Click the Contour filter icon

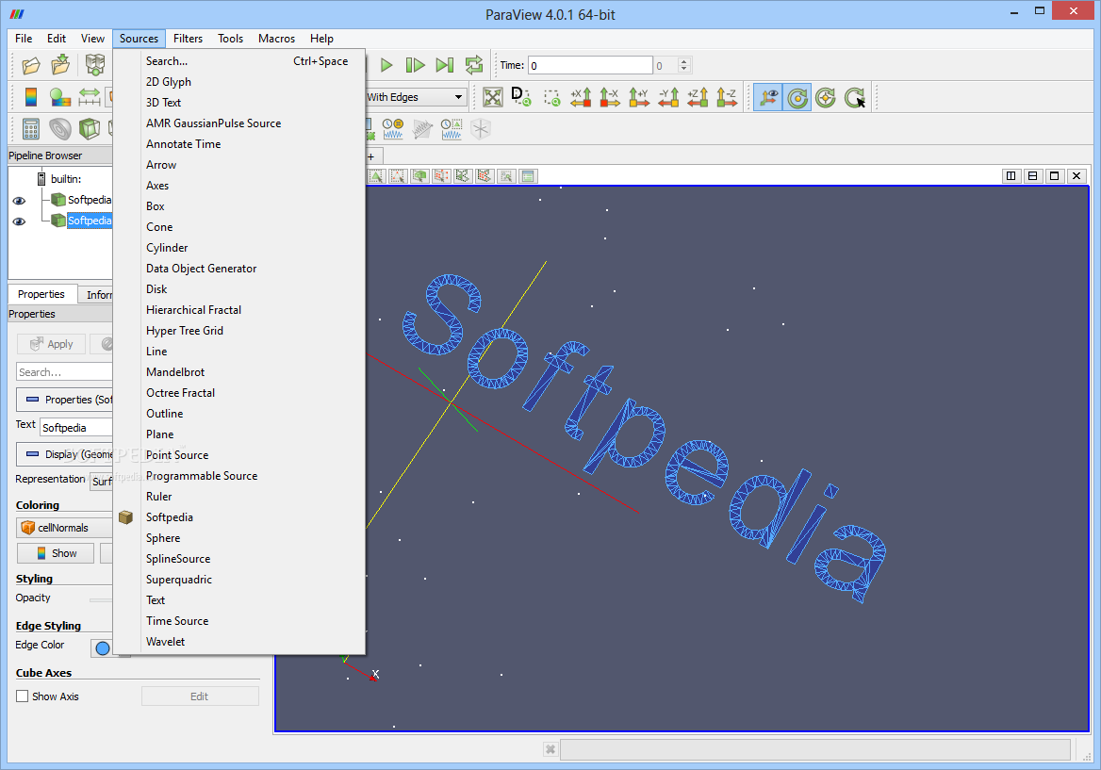click(x=60, y=129)
